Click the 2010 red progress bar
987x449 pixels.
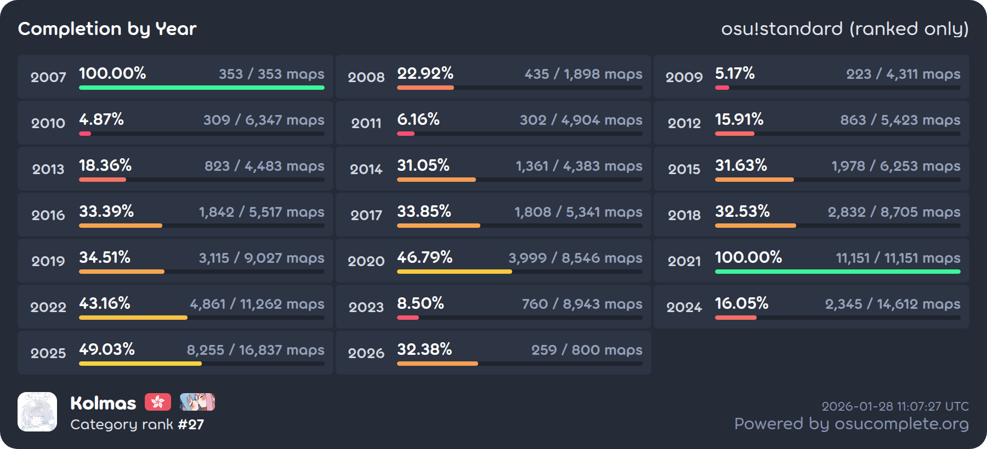click(x=85, y=134)
